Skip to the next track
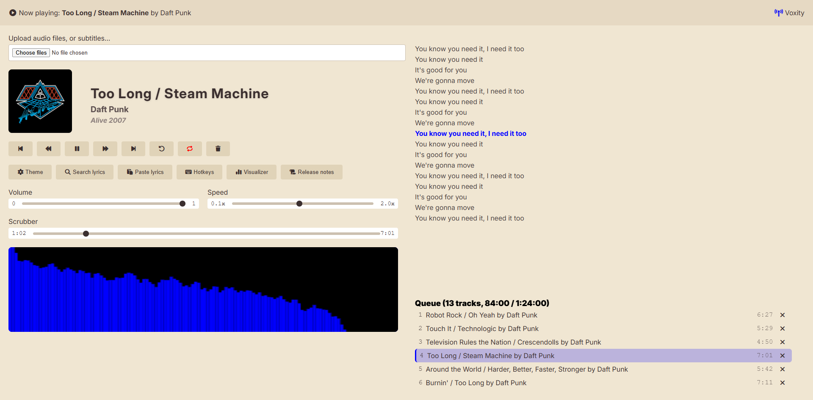 (x=133, y=149)
